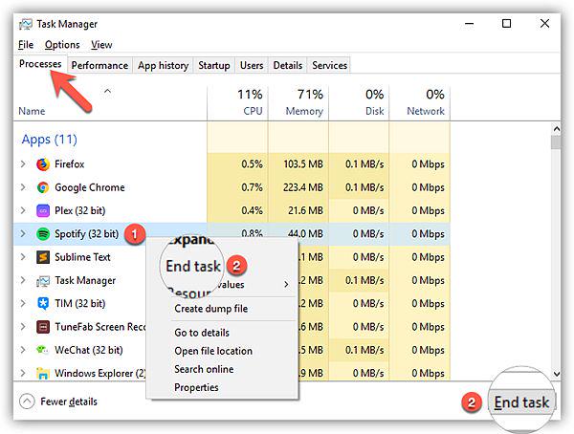Click the Google Chrome icon
The image size is (574, 434).
point(43,187)
